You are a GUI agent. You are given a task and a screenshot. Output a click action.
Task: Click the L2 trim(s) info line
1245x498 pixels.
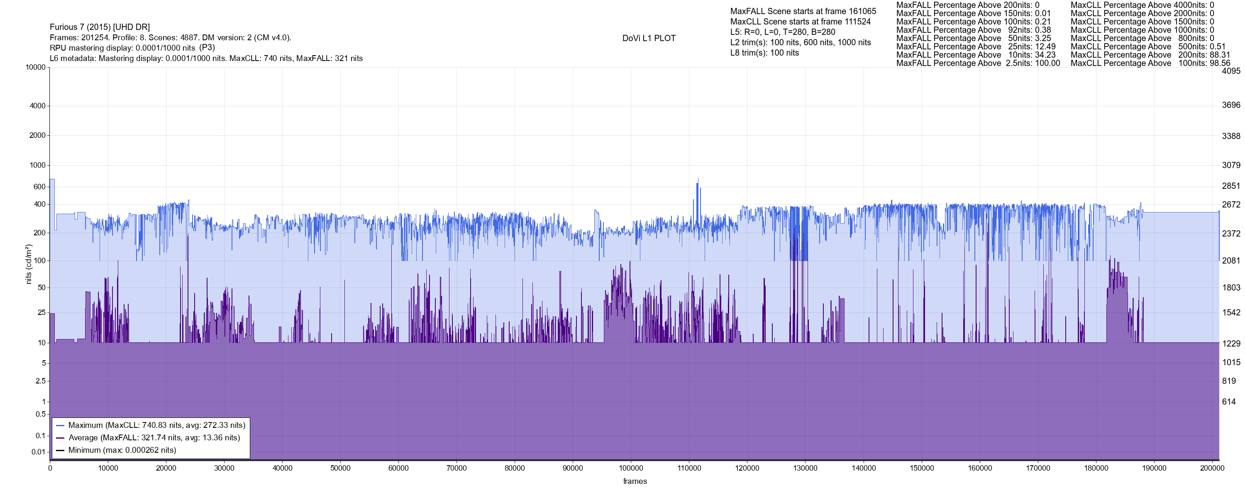[x=801, y=43]
